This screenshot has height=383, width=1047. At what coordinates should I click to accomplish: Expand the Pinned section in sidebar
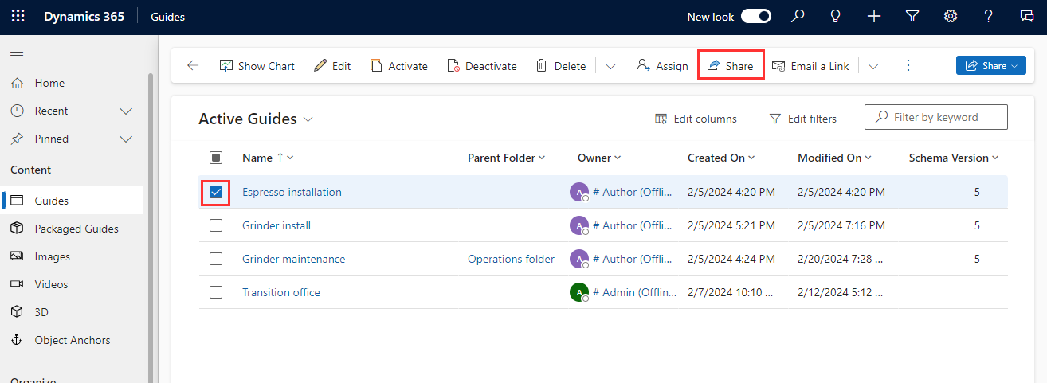[126, 139]
